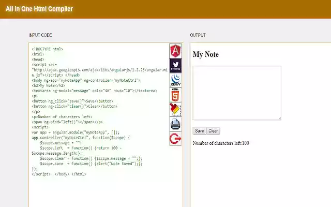The image size is (331, 207).
Task: Click the Save button in output
Action: click(x=199, y=131)
